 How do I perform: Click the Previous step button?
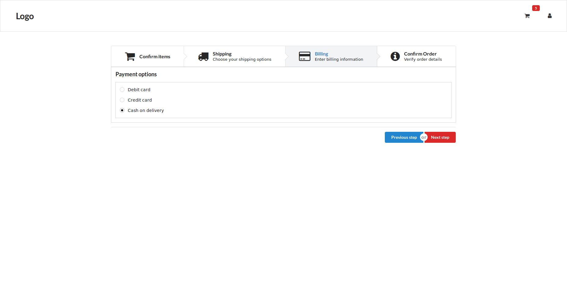tap(404, 137)
